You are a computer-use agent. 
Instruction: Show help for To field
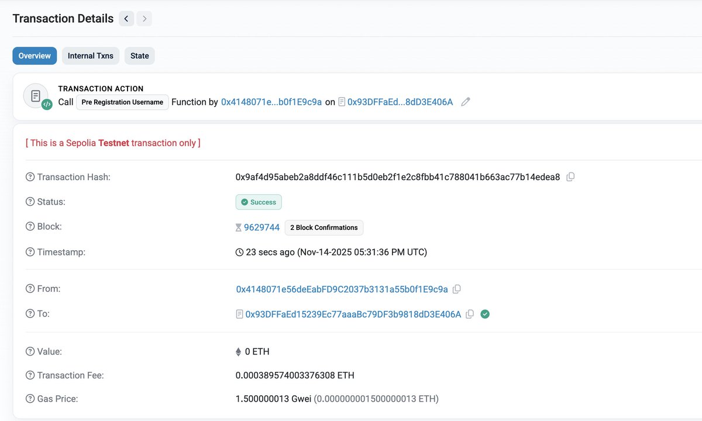pos(30,313)
